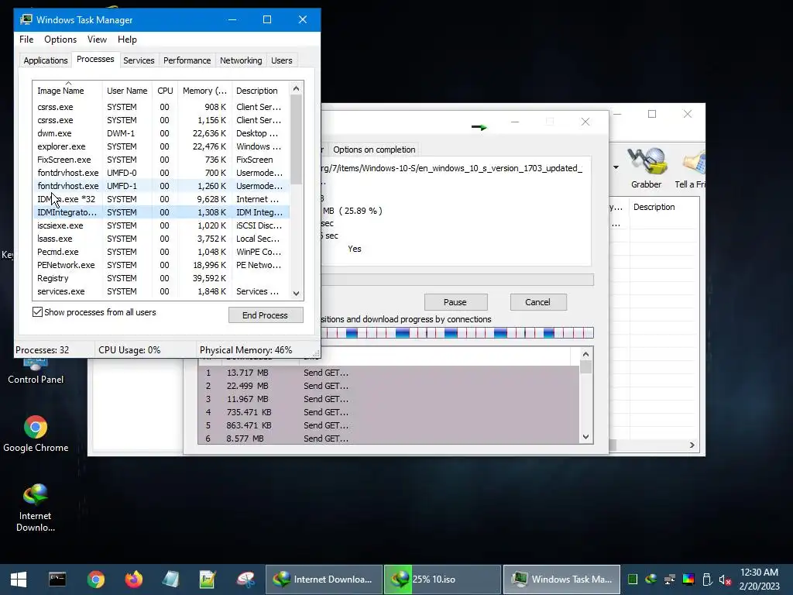Open the Help menu in Task Manager
The width and height of the screenshot is (793, 595).
(x=127, y=40)
